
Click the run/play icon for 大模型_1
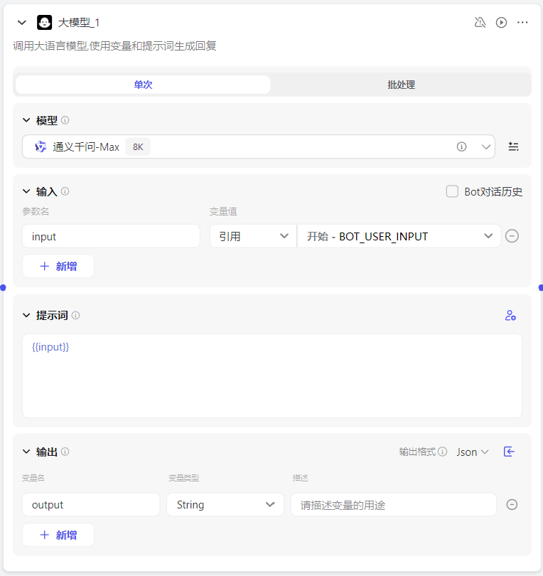pyautogui.click(x=501, y=23)
